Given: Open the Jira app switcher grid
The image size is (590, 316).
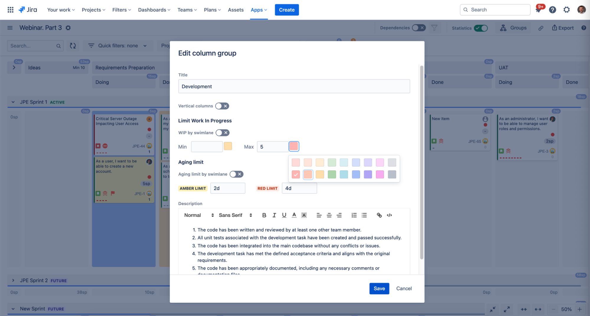Looking at the screenshot, I should tap(10, 10).
